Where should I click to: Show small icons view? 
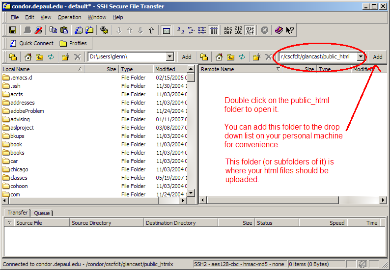(191, 30)
